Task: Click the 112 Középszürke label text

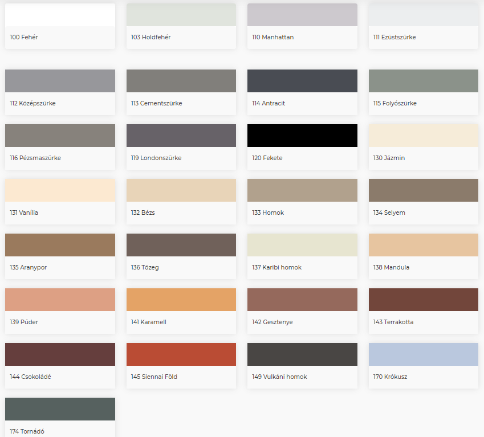Action: pos(32,104)
